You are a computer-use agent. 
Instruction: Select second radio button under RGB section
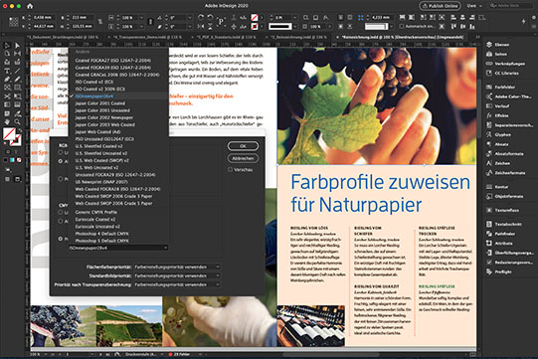pos(61,161)
